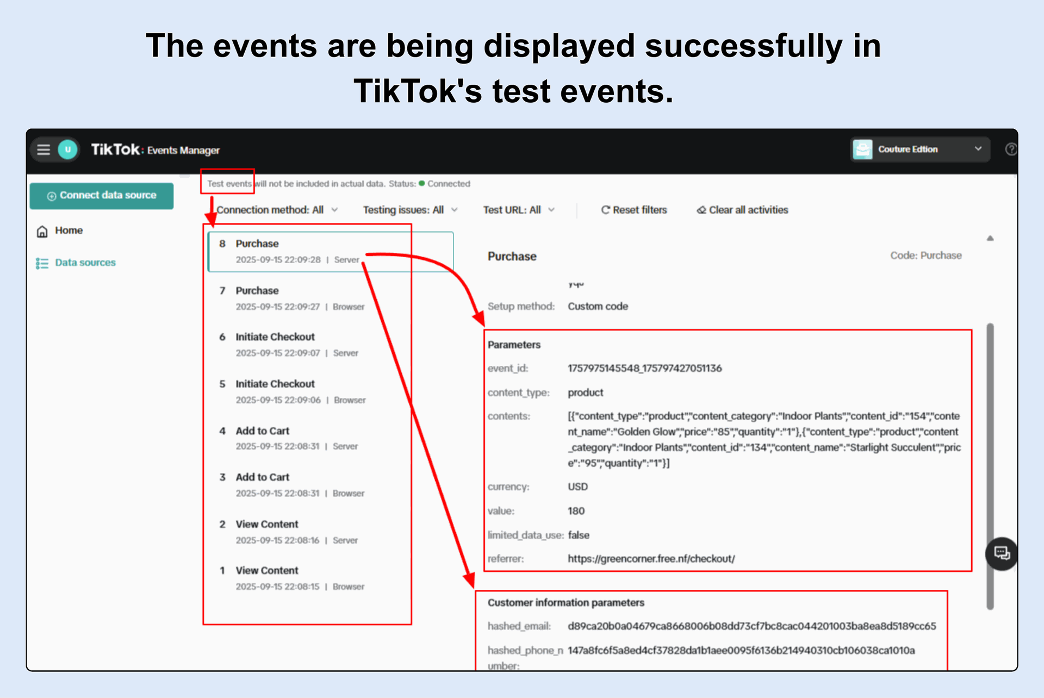The width and height of the screenshot is (1044, 698).
Task: Click Clear all activities
Action: [742, 210]
